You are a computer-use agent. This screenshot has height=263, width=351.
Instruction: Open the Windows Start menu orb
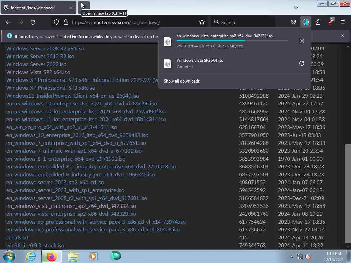(x=9, y=256)
